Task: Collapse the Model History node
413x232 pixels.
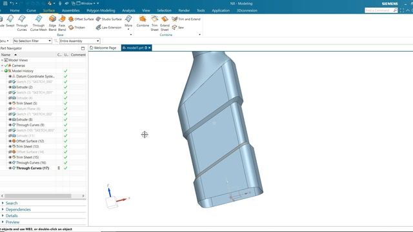Action: coord(2,71)
